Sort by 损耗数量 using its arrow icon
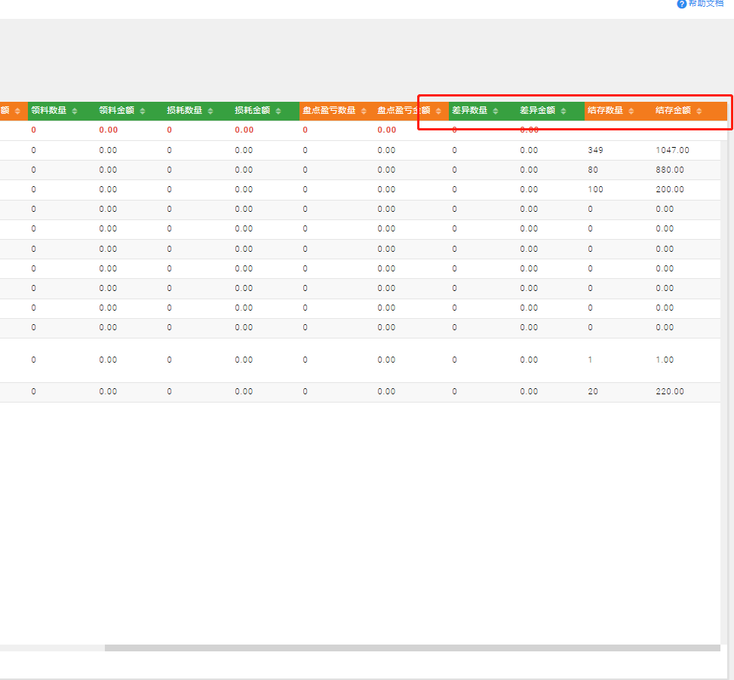 point(210,111)
